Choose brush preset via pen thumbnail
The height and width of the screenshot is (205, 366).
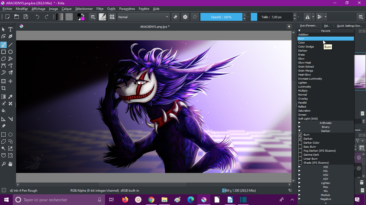pyautogui.click(x=102, y=17)
